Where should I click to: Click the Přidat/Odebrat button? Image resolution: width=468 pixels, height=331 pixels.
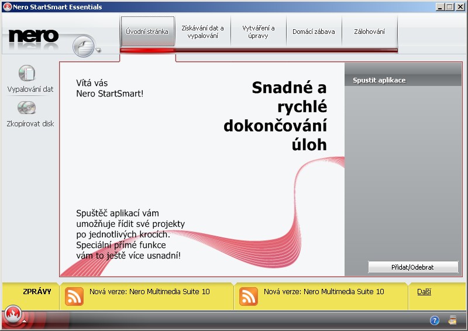coord(413,267)
